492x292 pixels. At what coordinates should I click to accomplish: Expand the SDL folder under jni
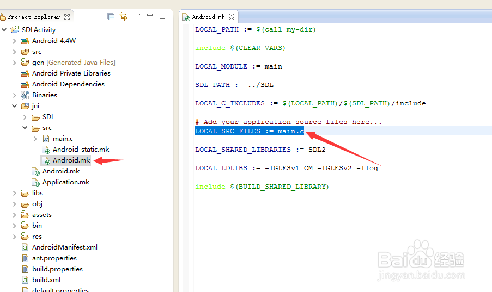point(25,117)
